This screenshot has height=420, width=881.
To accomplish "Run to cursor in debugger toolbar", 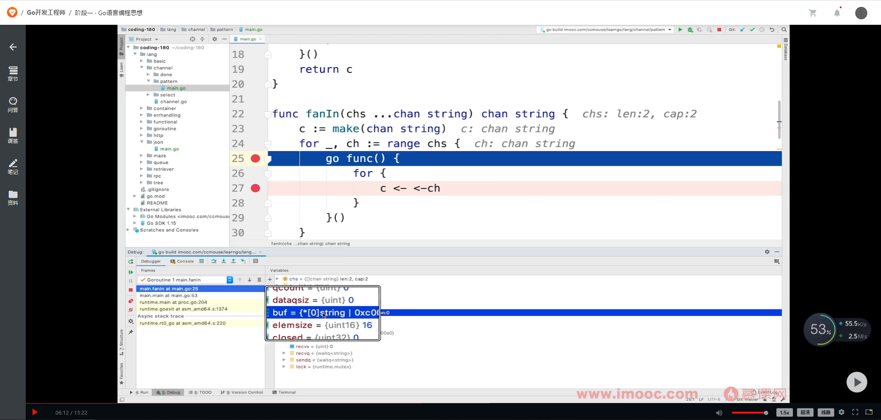I will [243, 261].
